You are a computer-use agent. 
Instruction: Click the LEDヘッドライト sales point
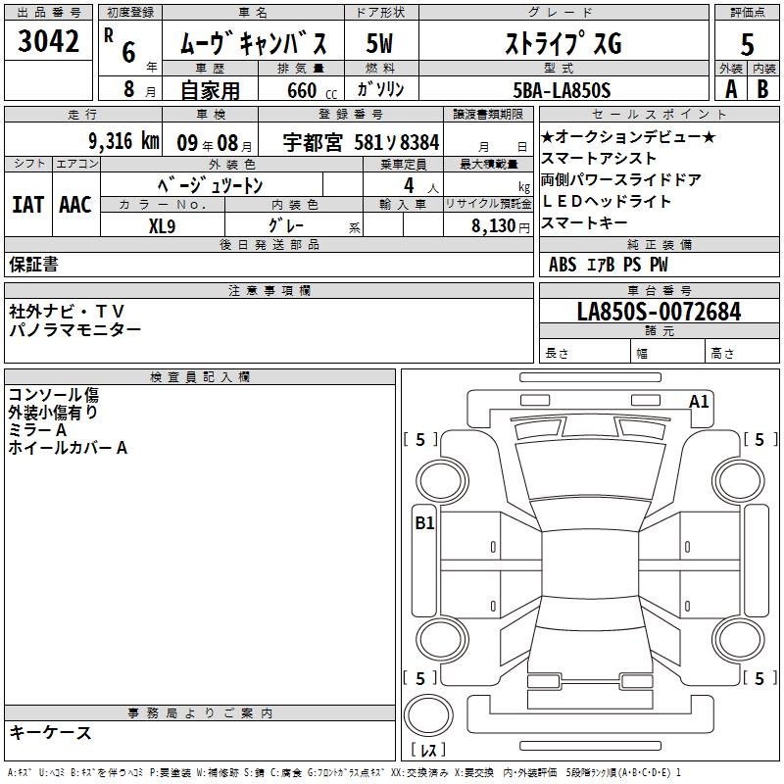click(x=606, y=201)
